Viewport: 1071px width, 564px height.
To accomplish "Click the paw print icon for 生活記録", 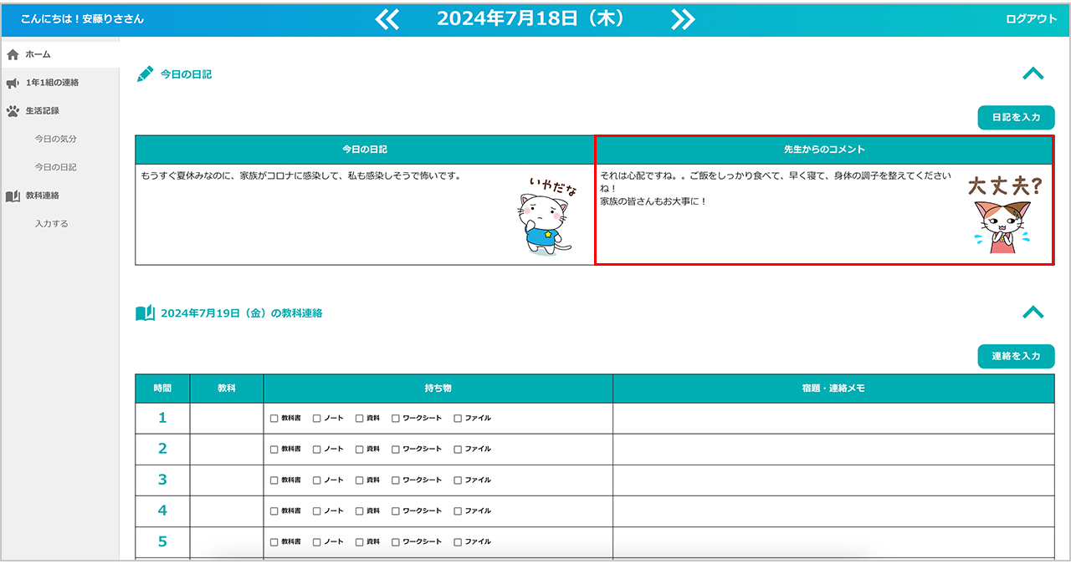I will coord(13,110).
